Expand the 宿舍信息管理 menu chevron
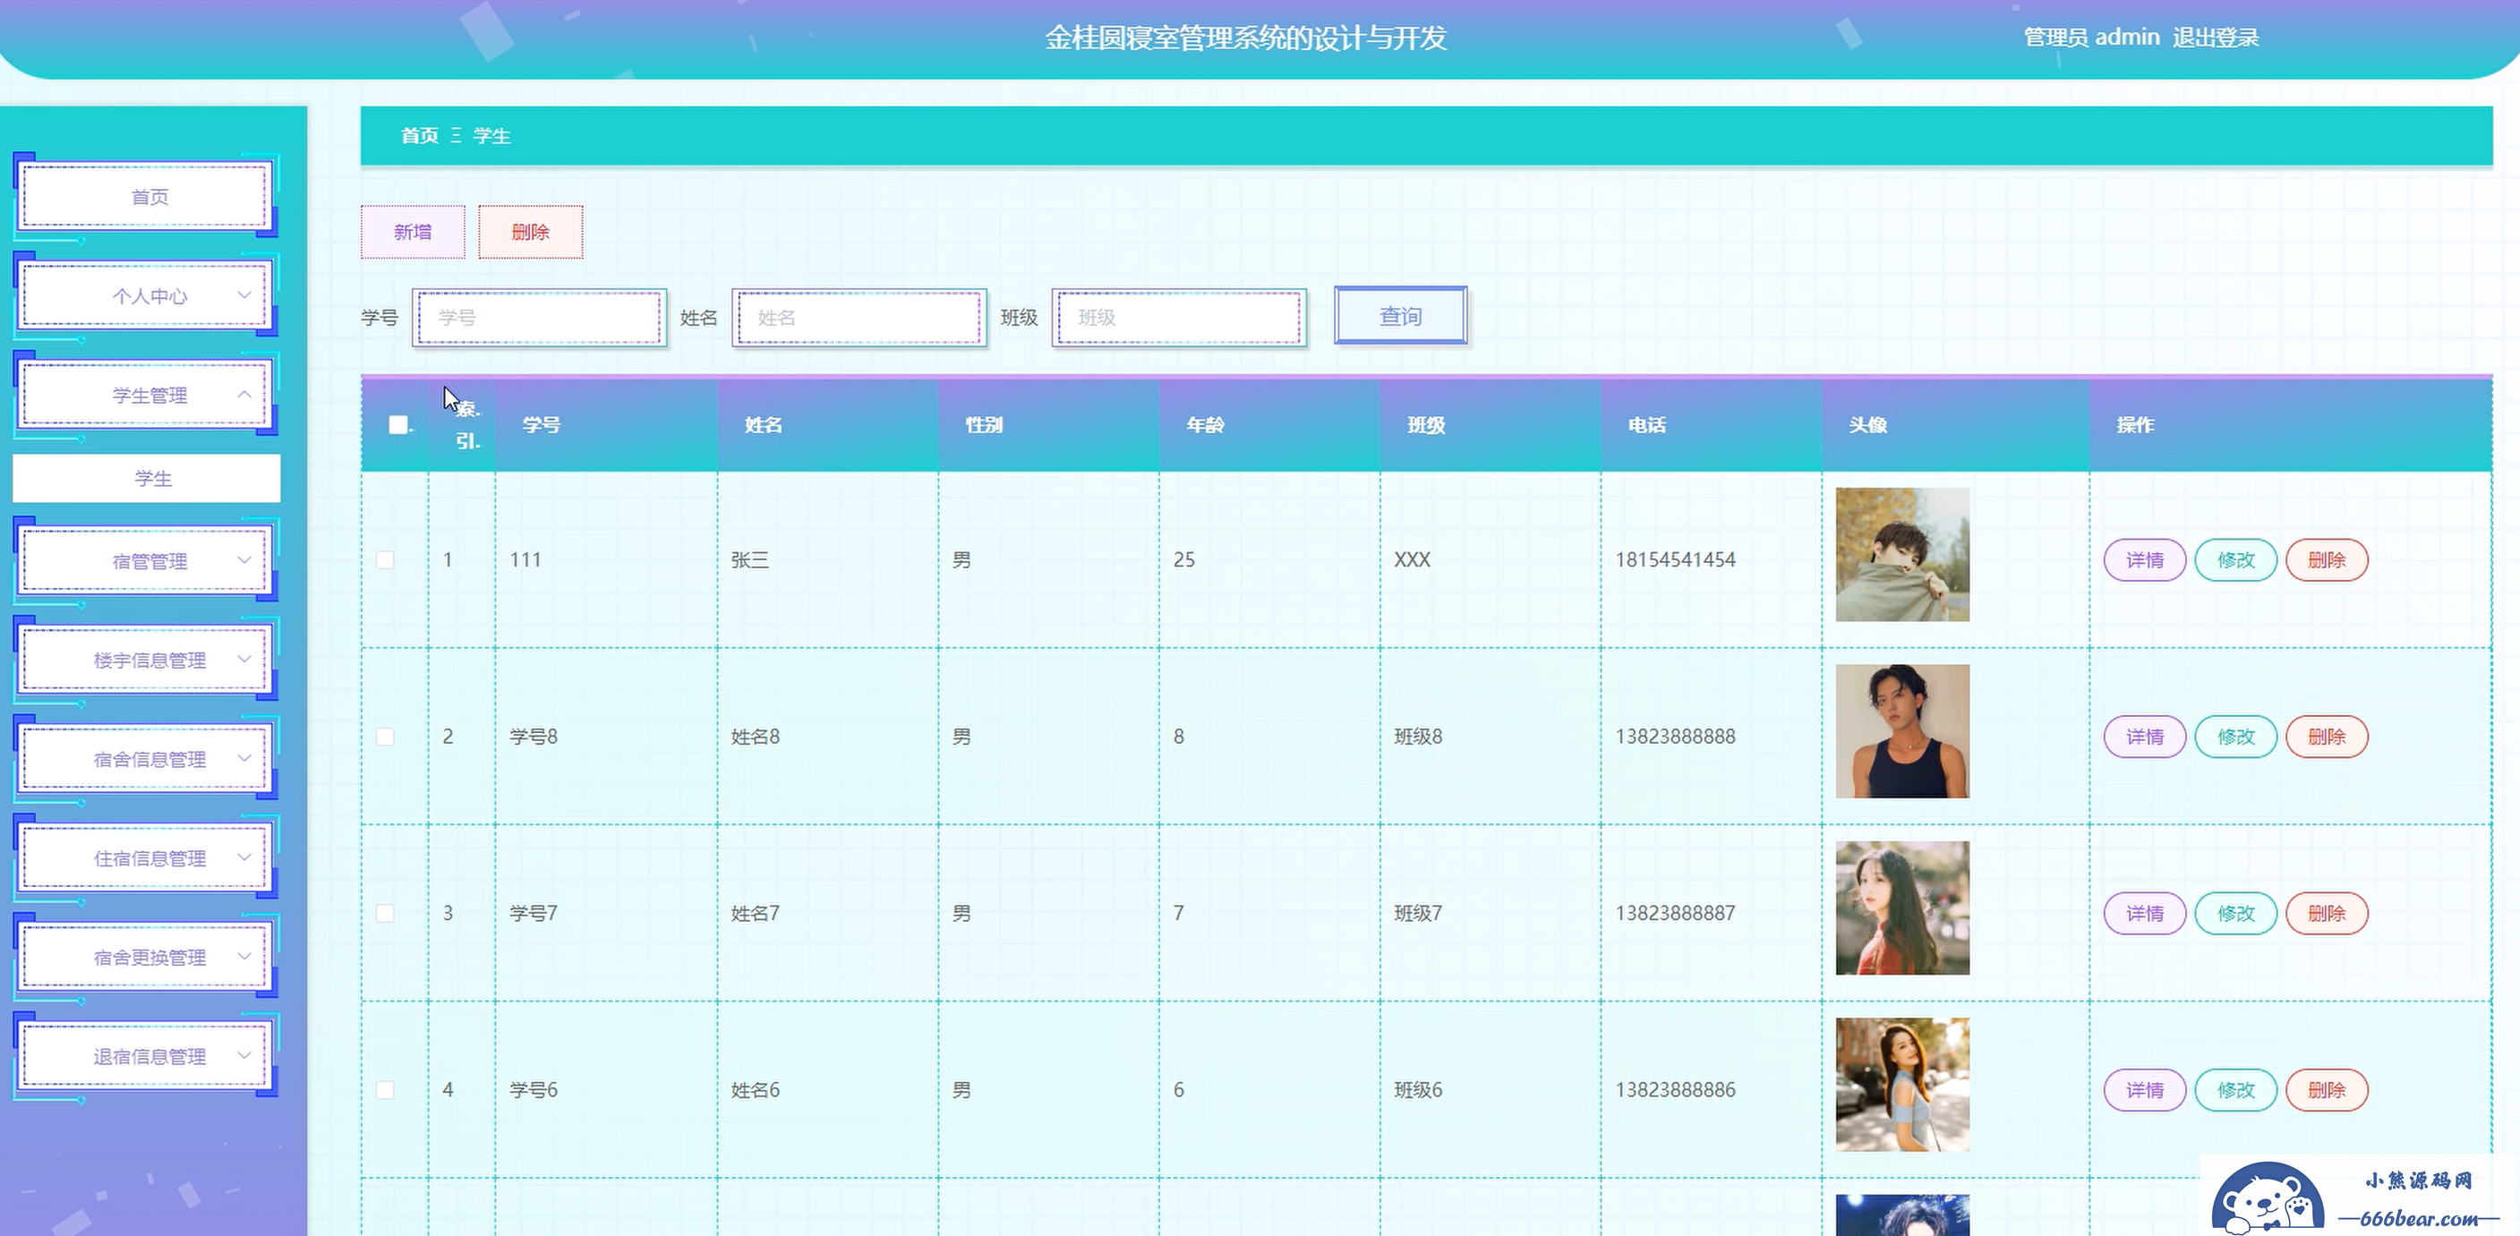 (243, 758)
